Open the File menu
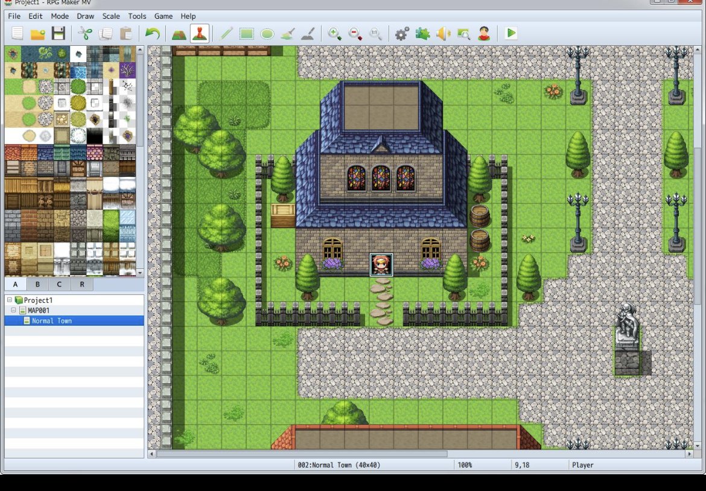Viewport: 706px width, 491px height. [x=14, y=16]
